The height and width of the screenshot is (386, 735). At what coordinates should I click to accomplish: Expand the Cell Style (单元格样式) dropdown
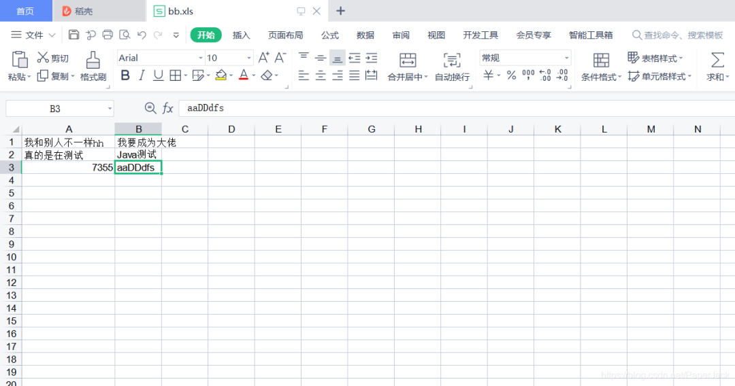pos(689,76)
